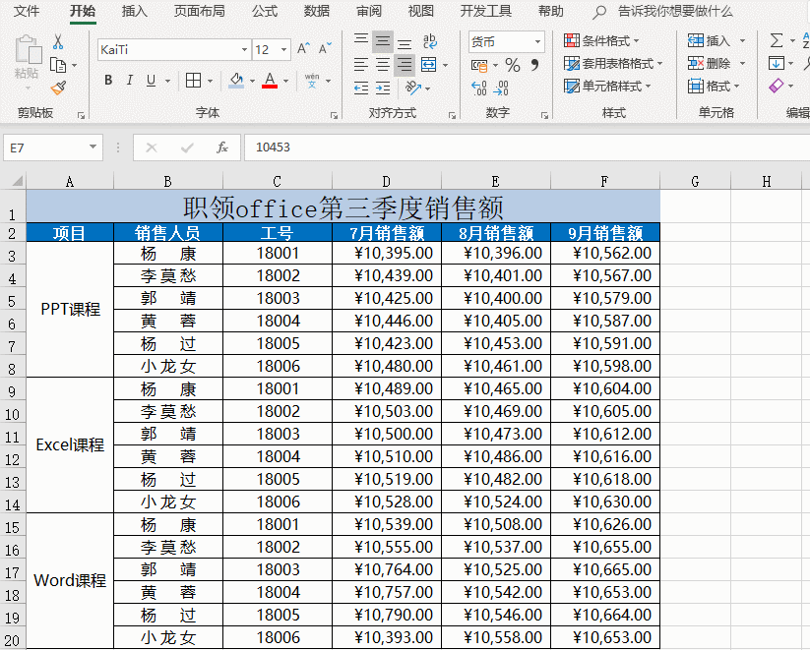This screenshot has height=650, width=810.
Task: Click the 单元格样式 button
Action: click(x=604, y=87)
